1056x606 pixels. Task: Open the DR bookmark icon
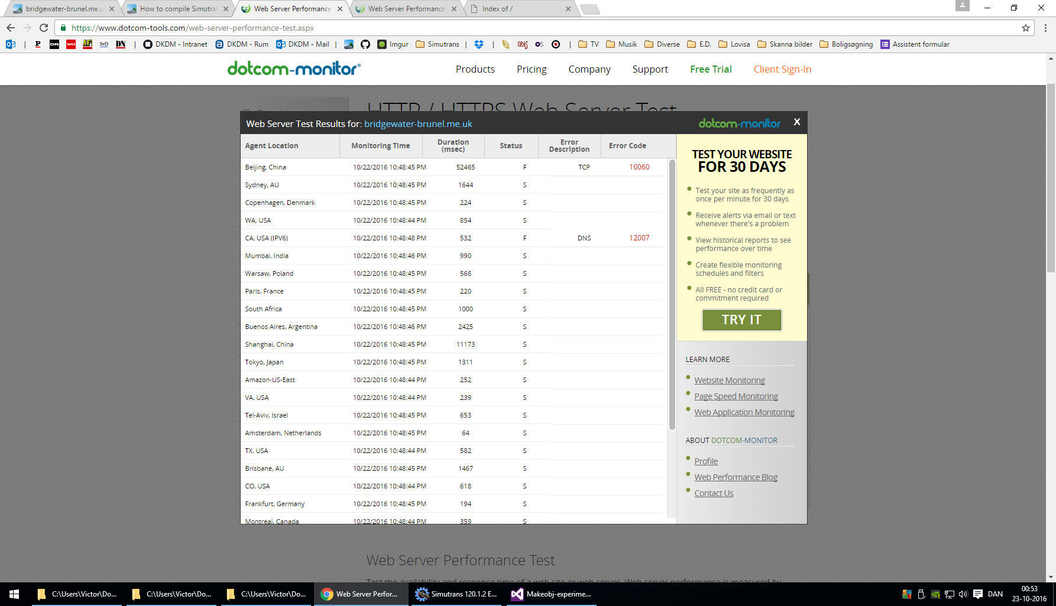pos(54,44)
